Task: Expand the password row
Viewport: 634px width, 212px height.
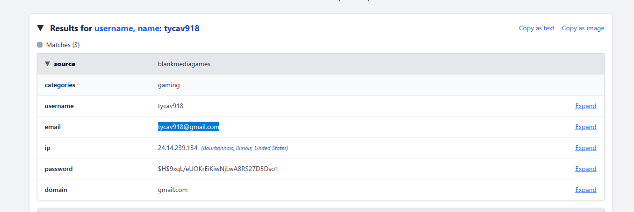Action: coord(585,169)
